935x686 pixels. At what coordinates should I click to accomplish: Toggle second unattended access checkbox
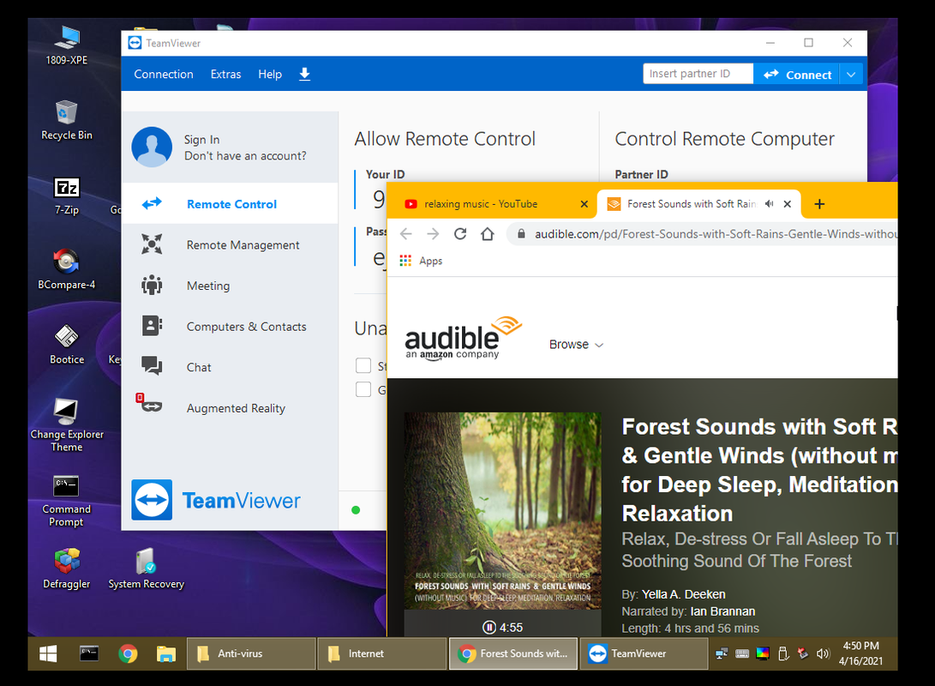pyautogui.click(x=363, y=389)
